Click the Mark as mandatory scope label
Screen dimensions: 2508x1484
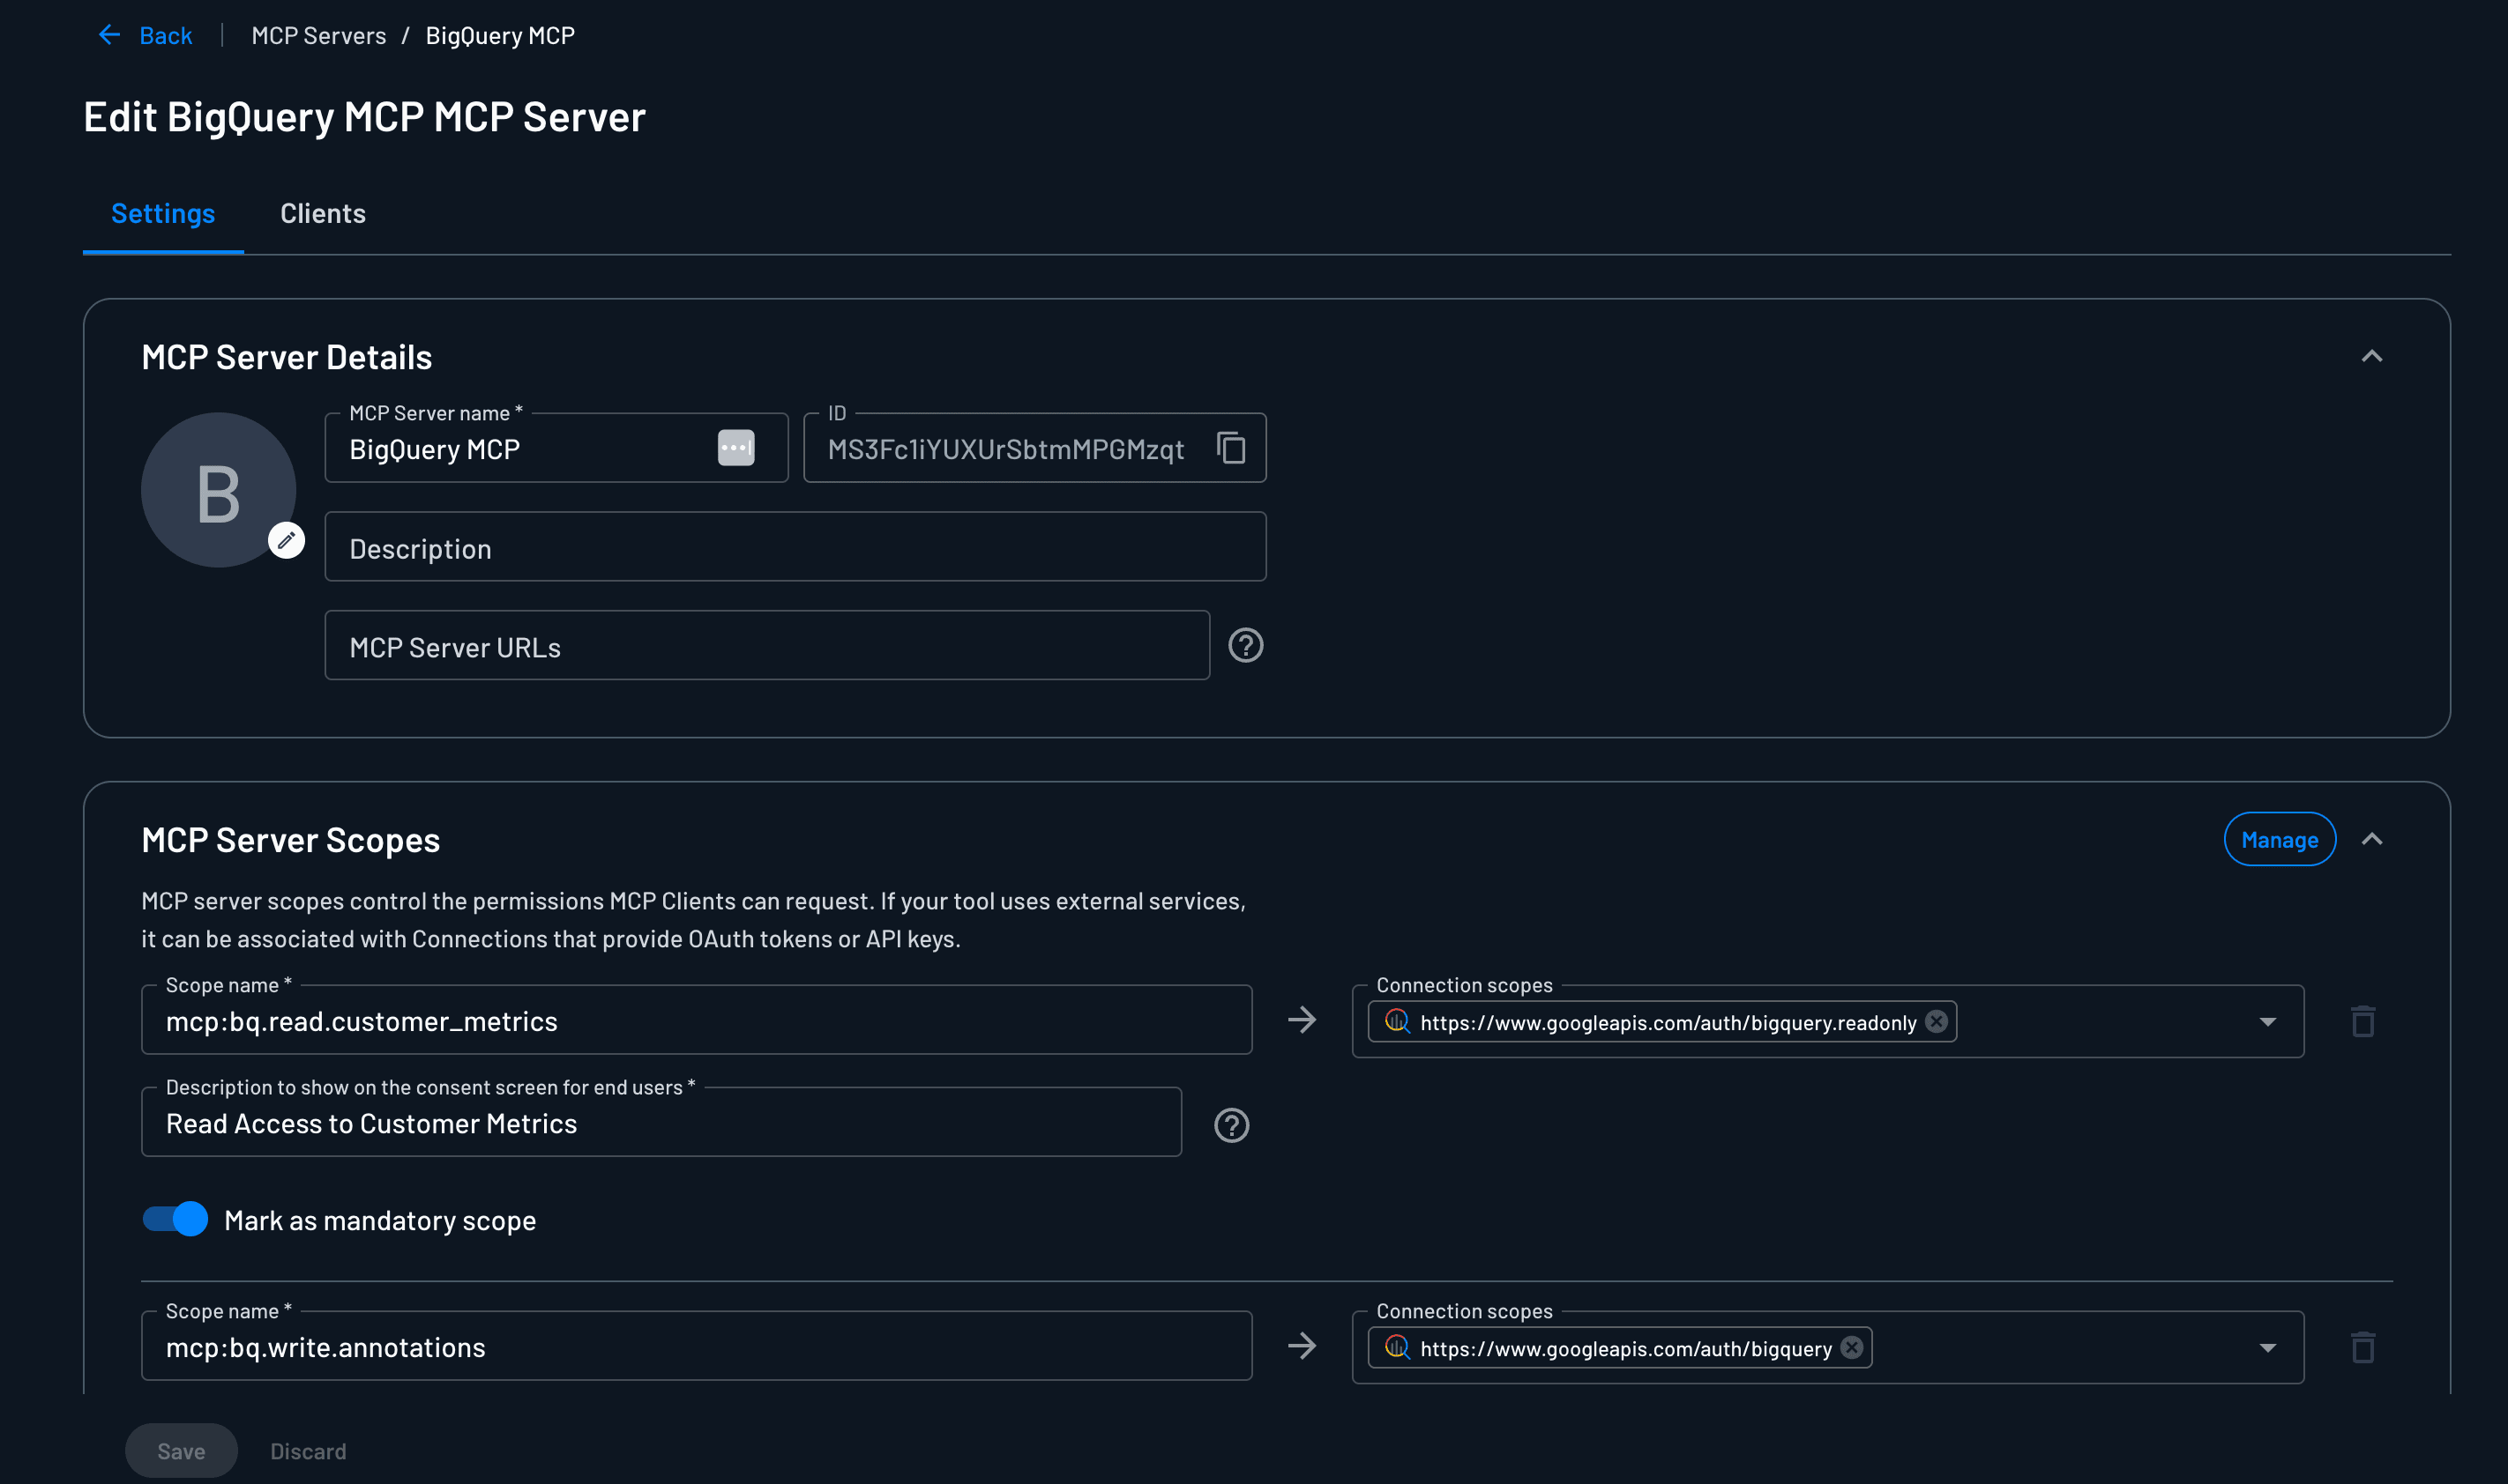380,1221
